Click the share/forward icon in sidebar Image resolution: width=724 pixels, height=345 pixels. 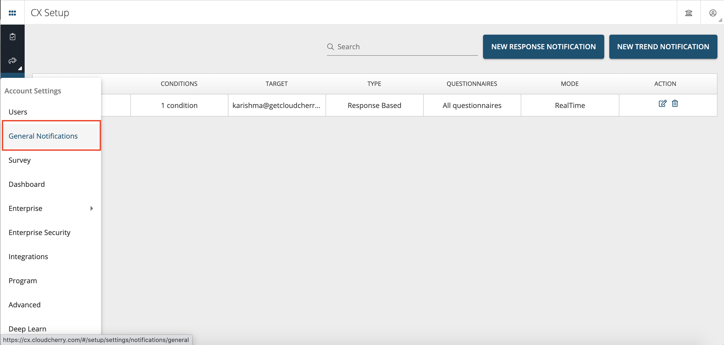point(12,60)
